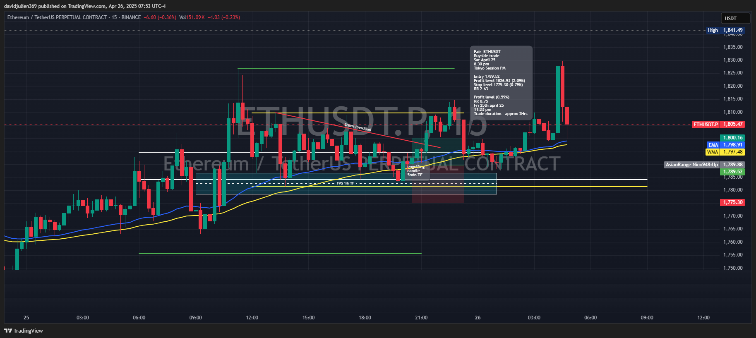Click the red stop-loss zone of position box
756x338 pixels.
438,184
